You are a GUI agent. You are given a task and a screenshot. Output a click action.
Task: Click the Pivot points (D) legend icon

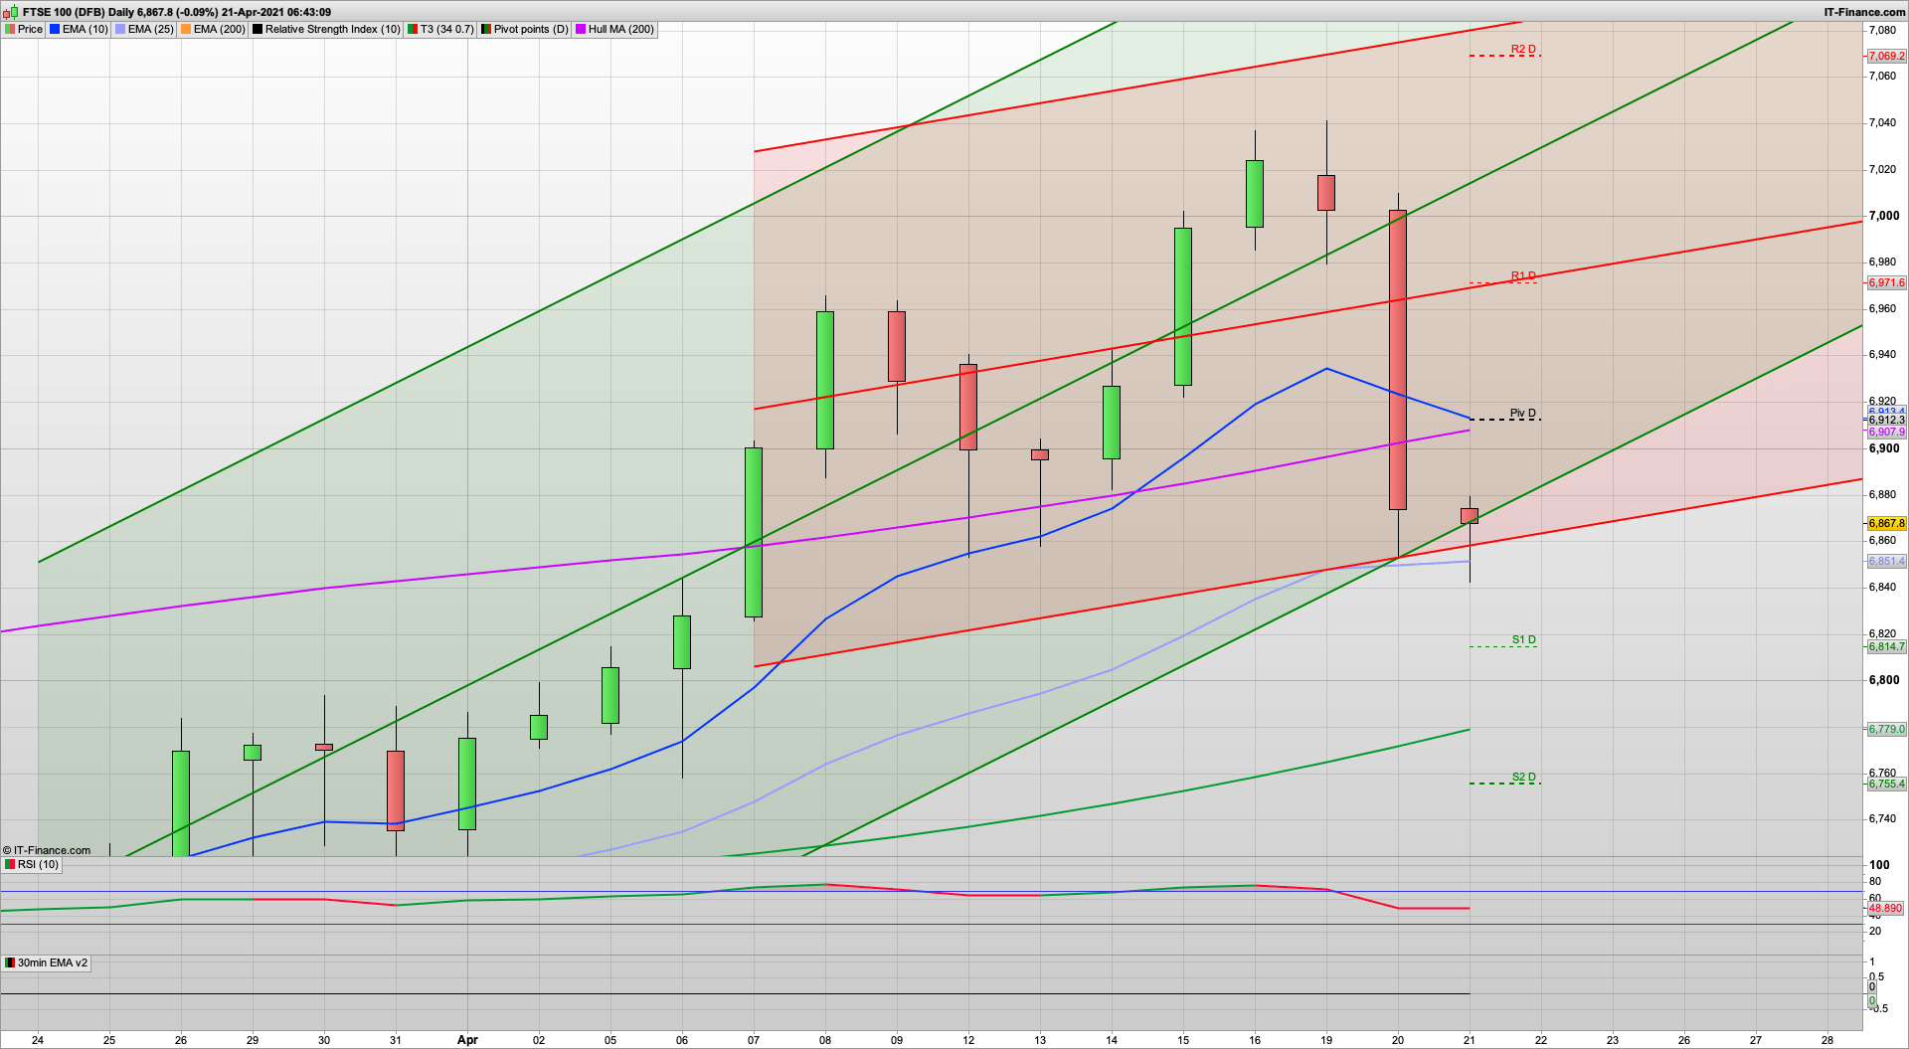point(486,29)
